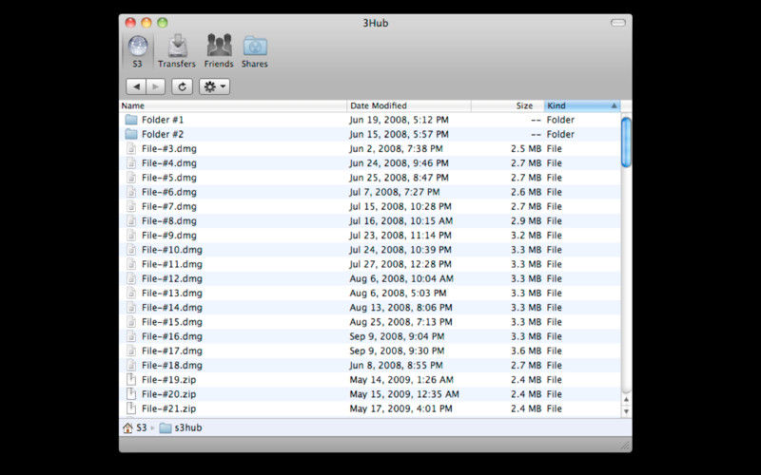Click the file icon of File-#9.dmg
The width and height of the screenshot is (761, 475).
[131, 235]
